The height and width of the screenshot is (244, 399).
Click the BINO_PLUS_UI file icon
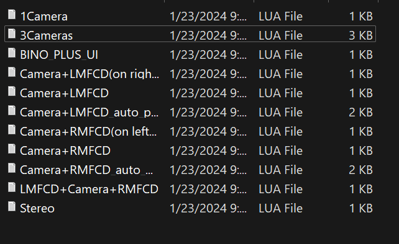pyautogui.click(x=12, y=53)
